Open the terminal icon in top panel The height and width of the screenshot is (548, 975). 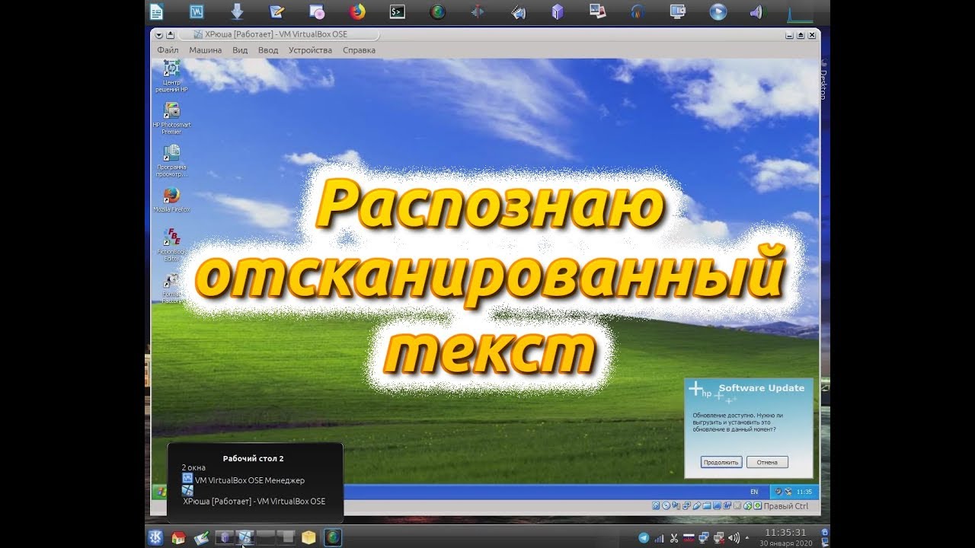(397, 11)
